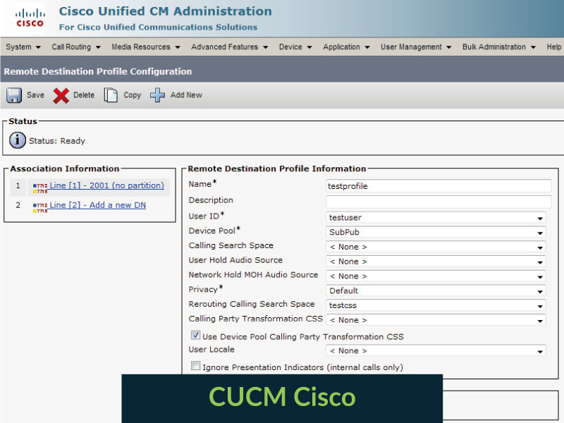
Task: Open the Call Routing menu
Action: pyautogui.click(x=76, y=47)
